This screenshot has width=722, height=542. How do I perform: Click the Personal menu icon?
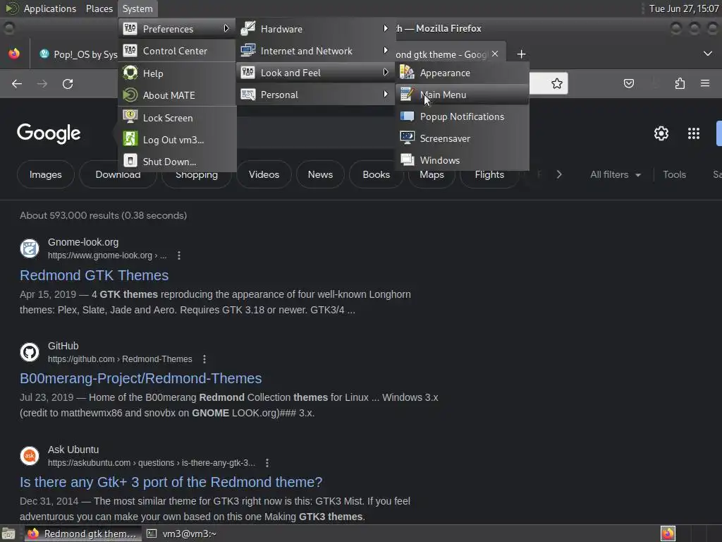click(x=248, y=95)
